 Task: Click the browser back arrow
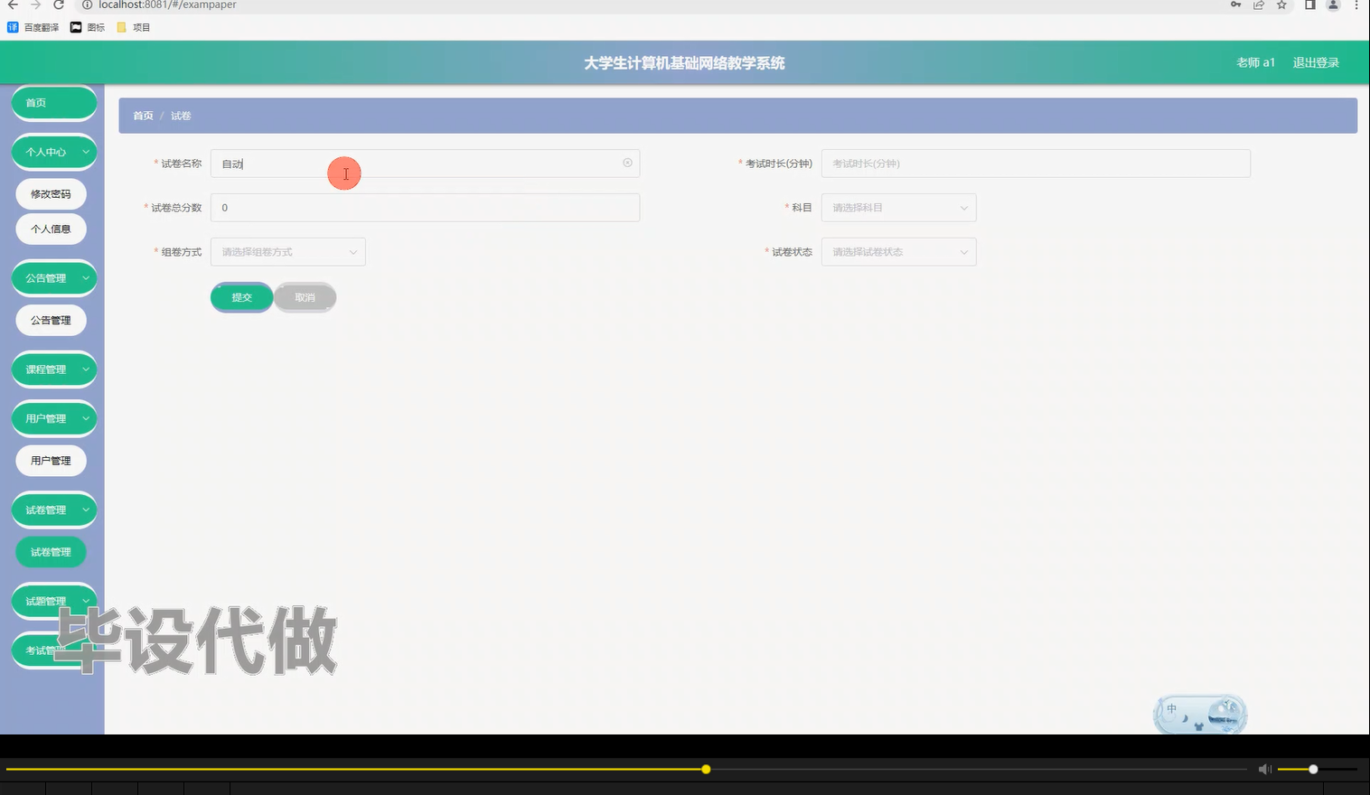point(13,5)
